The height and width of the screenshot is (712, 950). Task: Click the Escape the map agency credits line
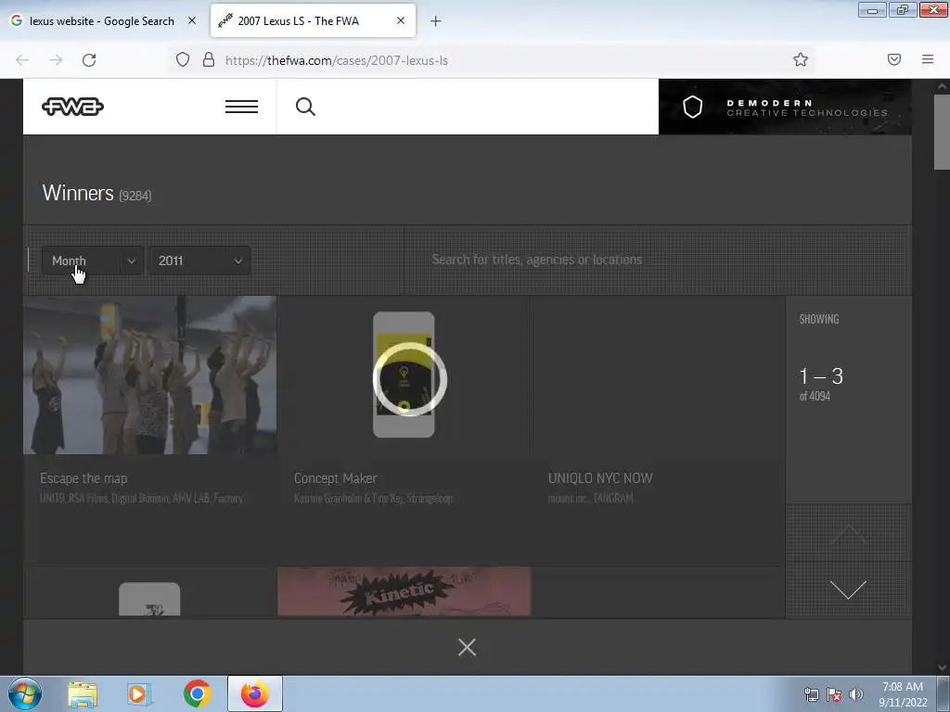(141, 498)
